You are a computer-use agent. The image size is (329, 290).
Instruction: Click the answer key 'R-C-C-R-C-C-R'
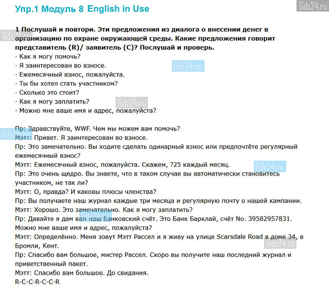[37, 282]
